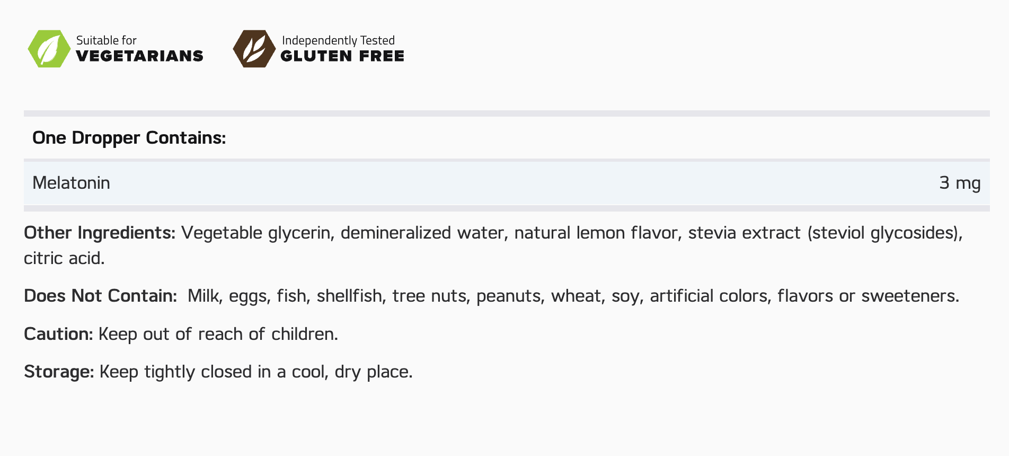Click the green vegetarian leaf hexagon icon
The width and height of the screenshot is (1009, 456).
[x=49, y=49]
